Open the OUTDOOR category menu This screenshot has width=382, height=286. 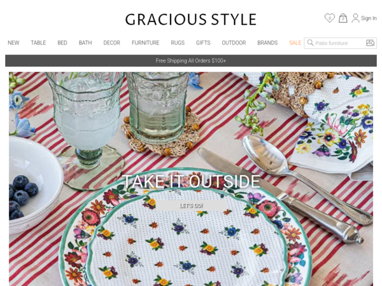(x=234, y=43)
